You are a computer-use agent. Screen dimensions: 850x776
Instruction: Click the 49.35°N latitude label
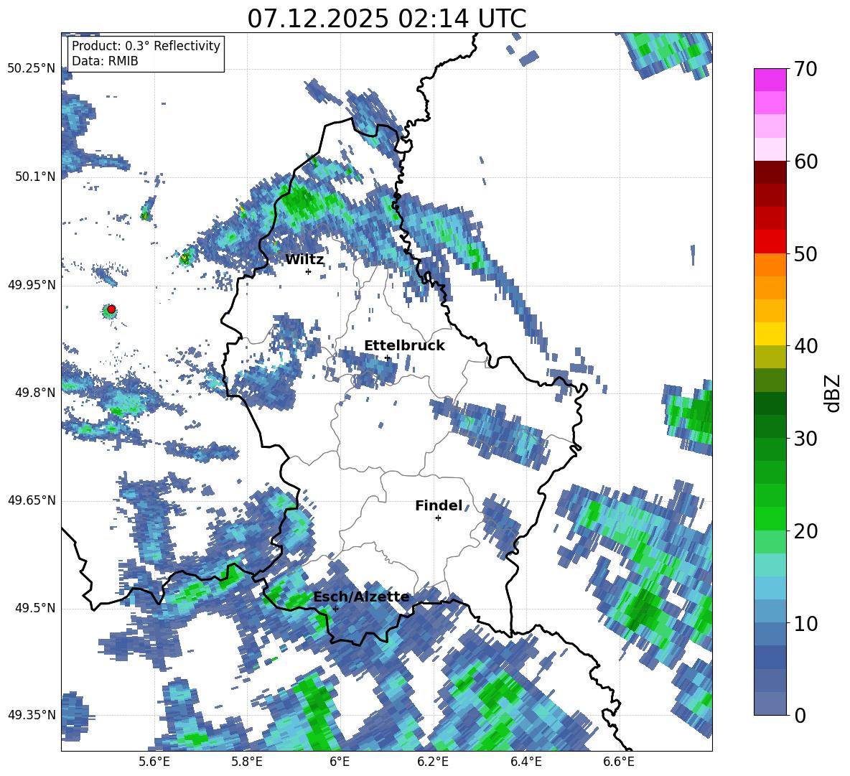click(x=32, y=715)
